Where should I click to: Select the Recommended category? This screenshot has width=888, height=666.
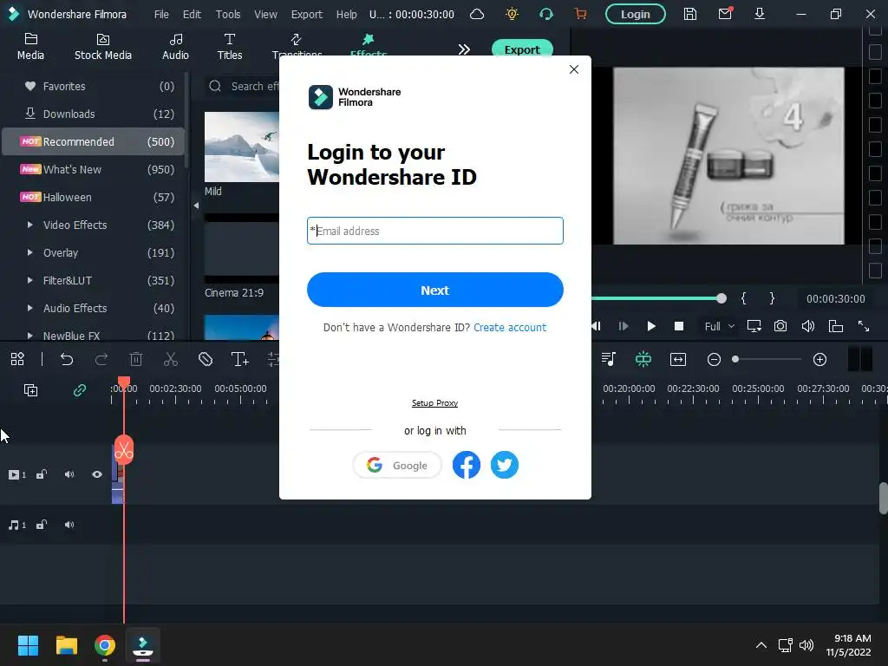point(93,141)
